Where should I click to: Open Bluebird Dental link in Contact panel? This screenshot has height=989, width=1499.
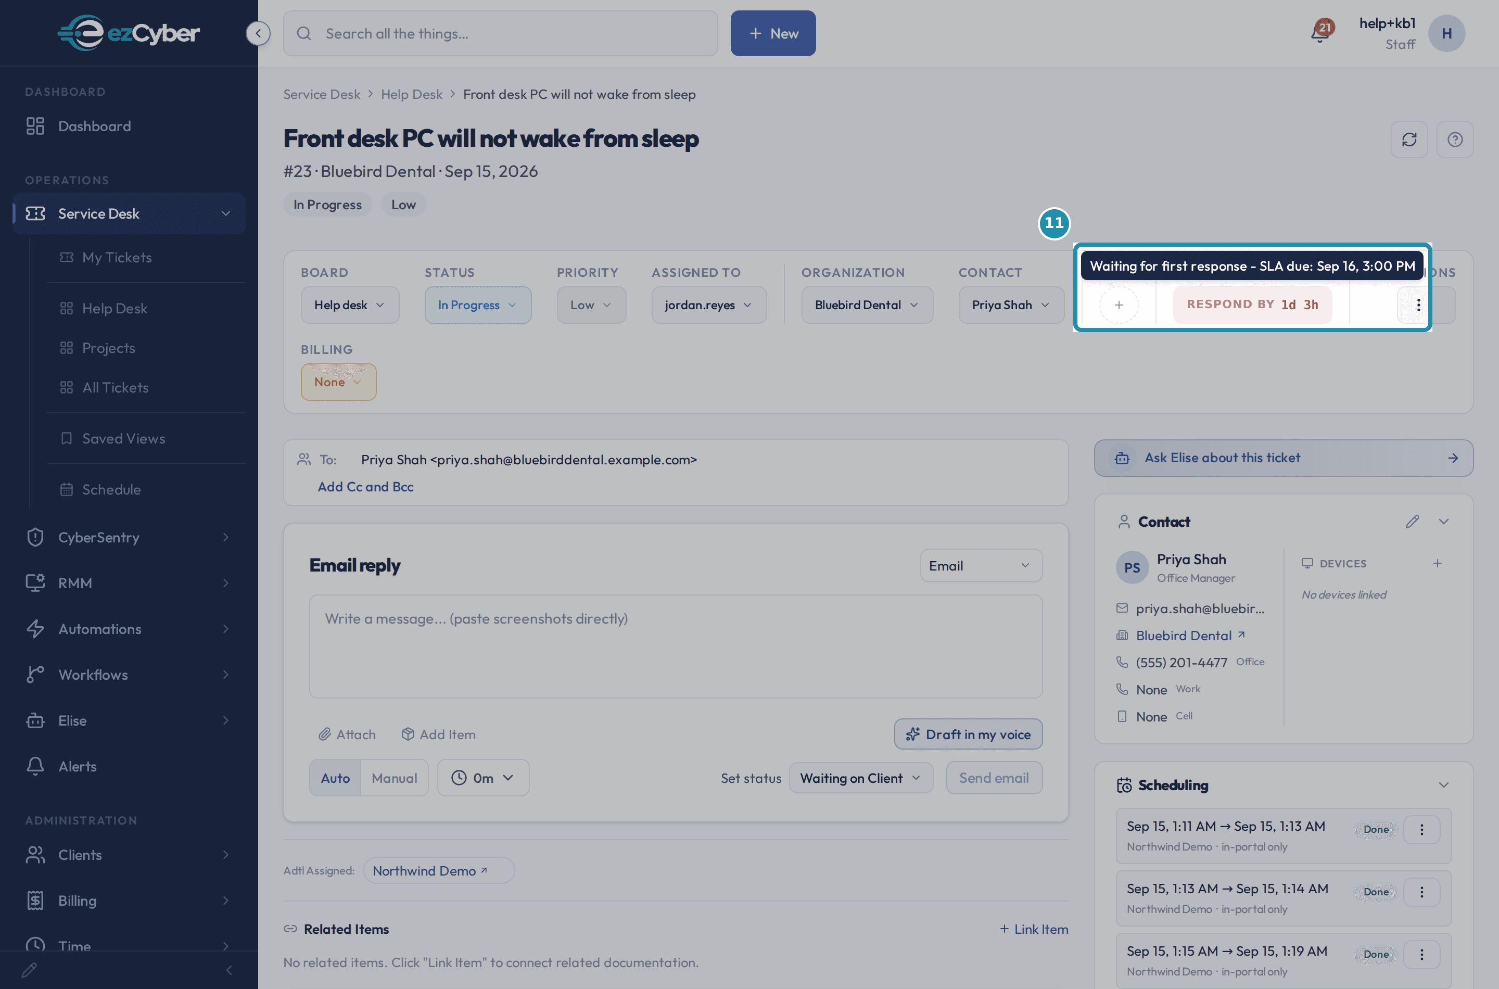(x=1190, y=636)
